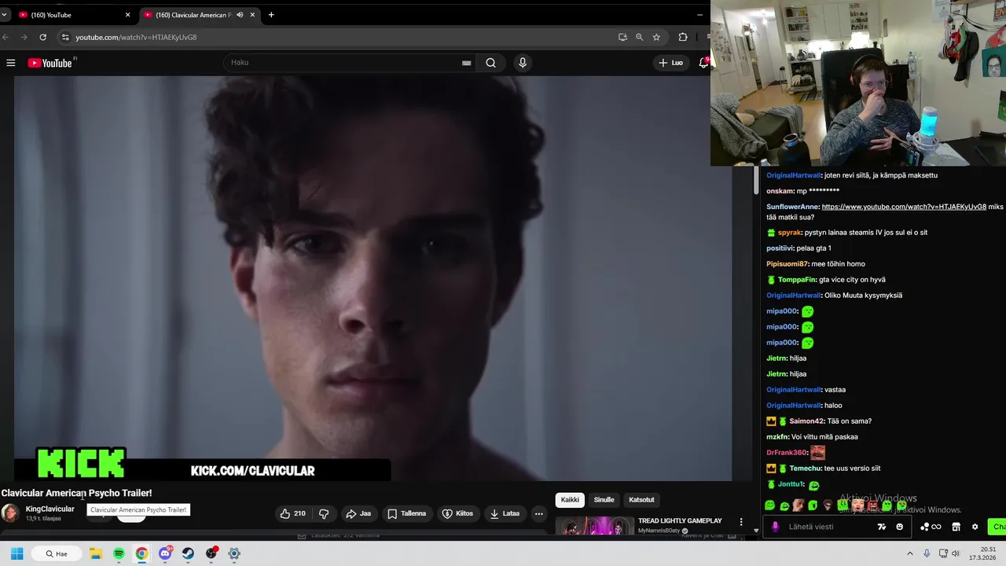Dislike the video with thumbs down
Screen dimensions: 1006x566
(324, 513)
